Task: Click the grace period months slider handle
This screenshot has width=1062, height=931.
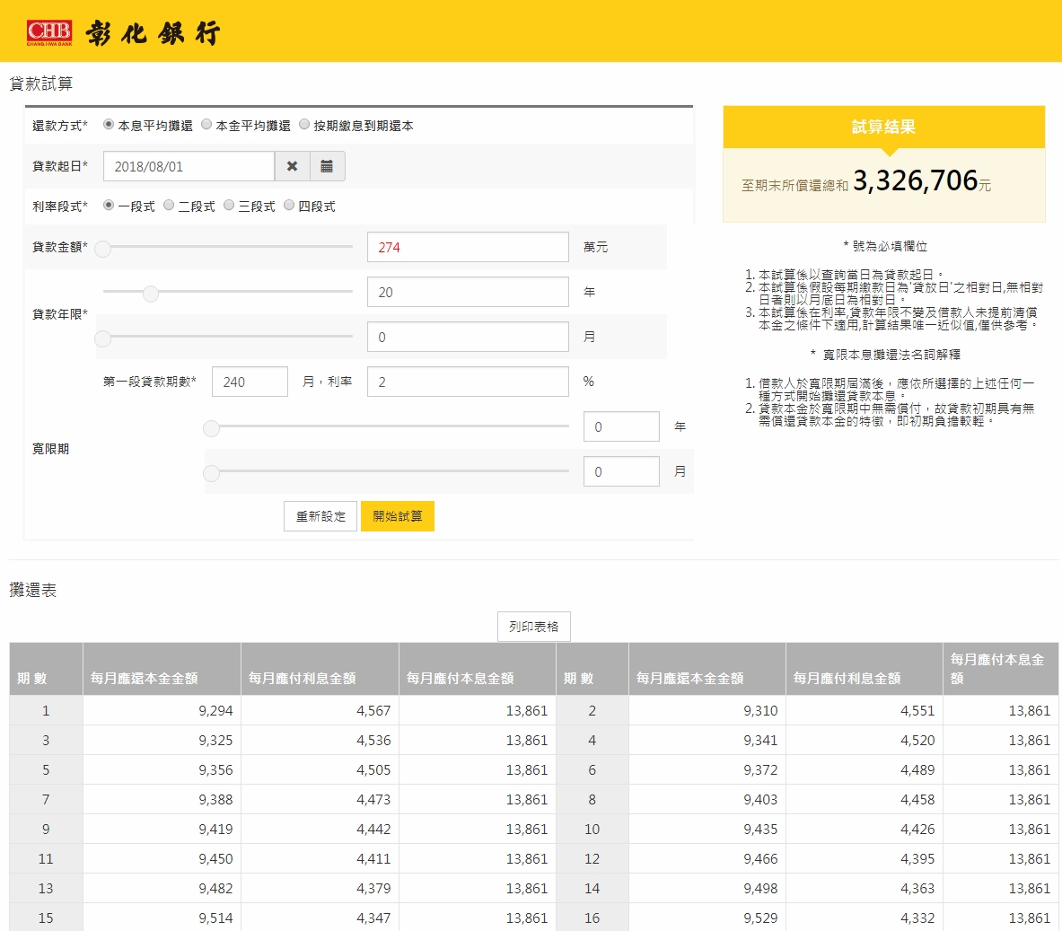Action: pos(212,471)
